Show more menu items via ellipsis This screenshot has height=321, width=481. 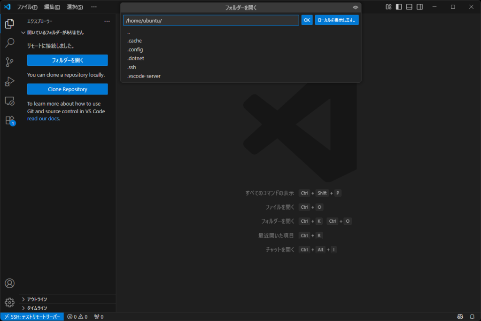94,7
